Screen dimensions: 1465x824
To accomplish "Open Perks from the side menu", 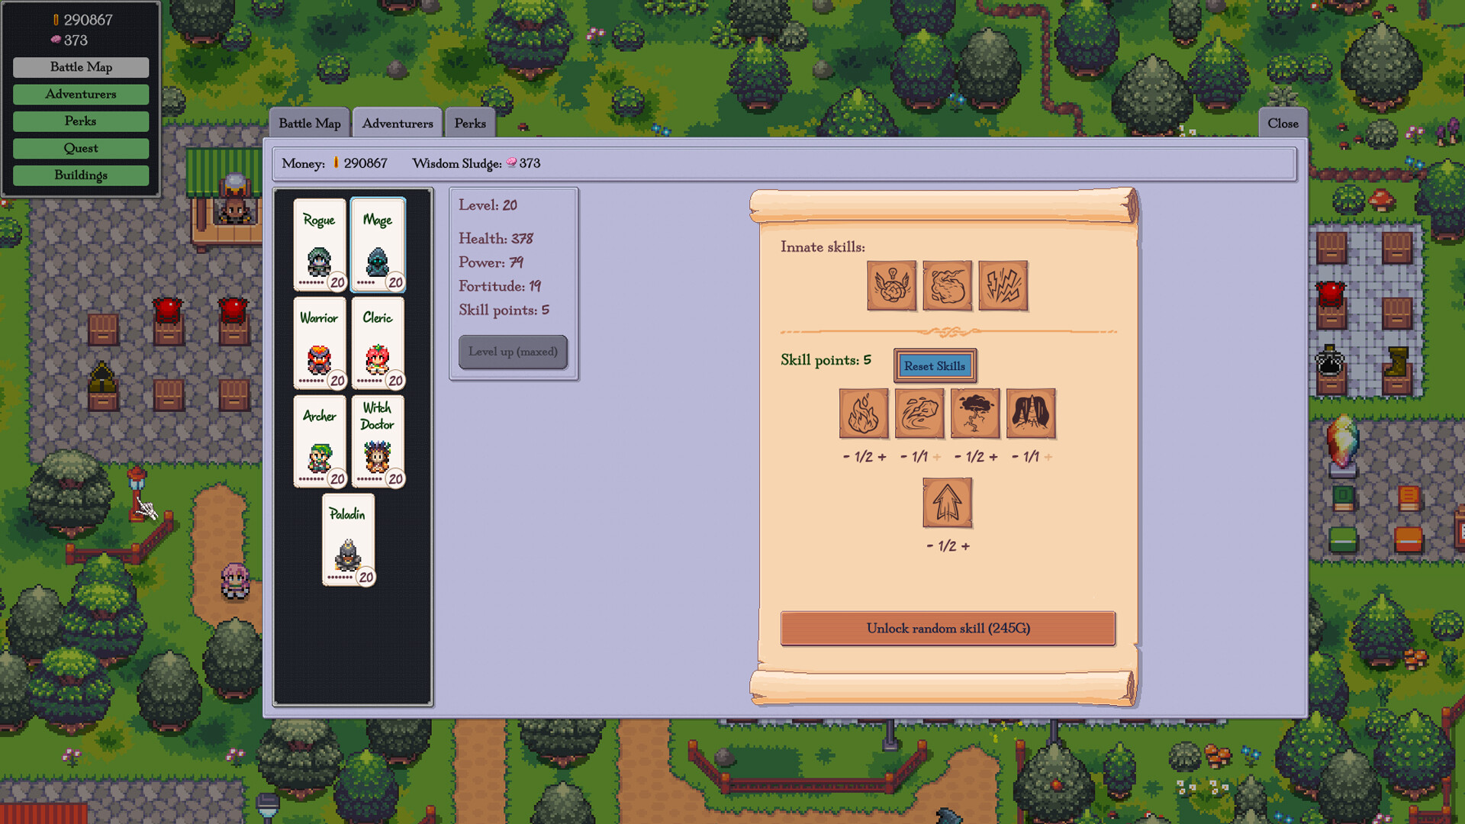I will click(x=81, y=121).
